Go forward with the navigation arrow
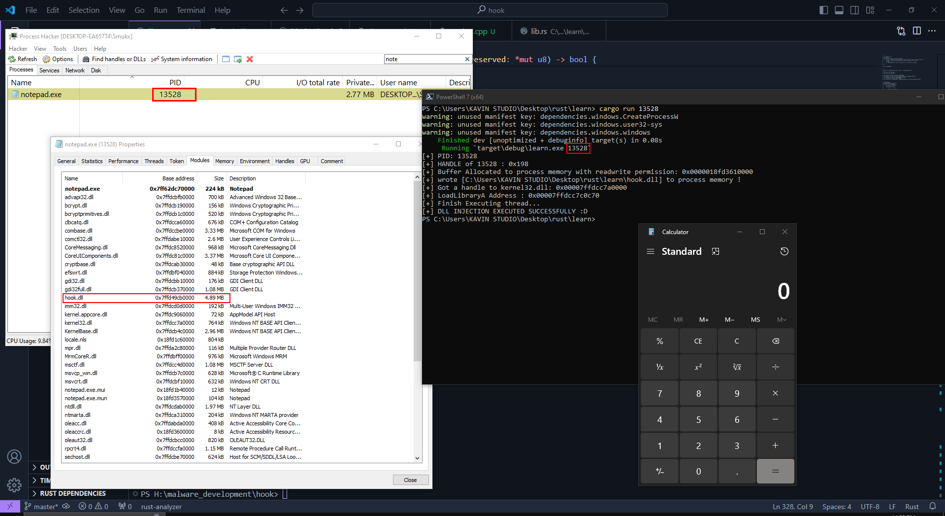Image resolution: width=945 pixels, height=516 pixels. [300, 10]
